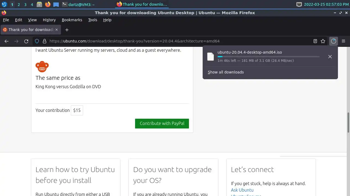The width and height of the screenshot is (350, 196).
Task: Click the page vertical scrollbar thumb
Action: (348, 122)
